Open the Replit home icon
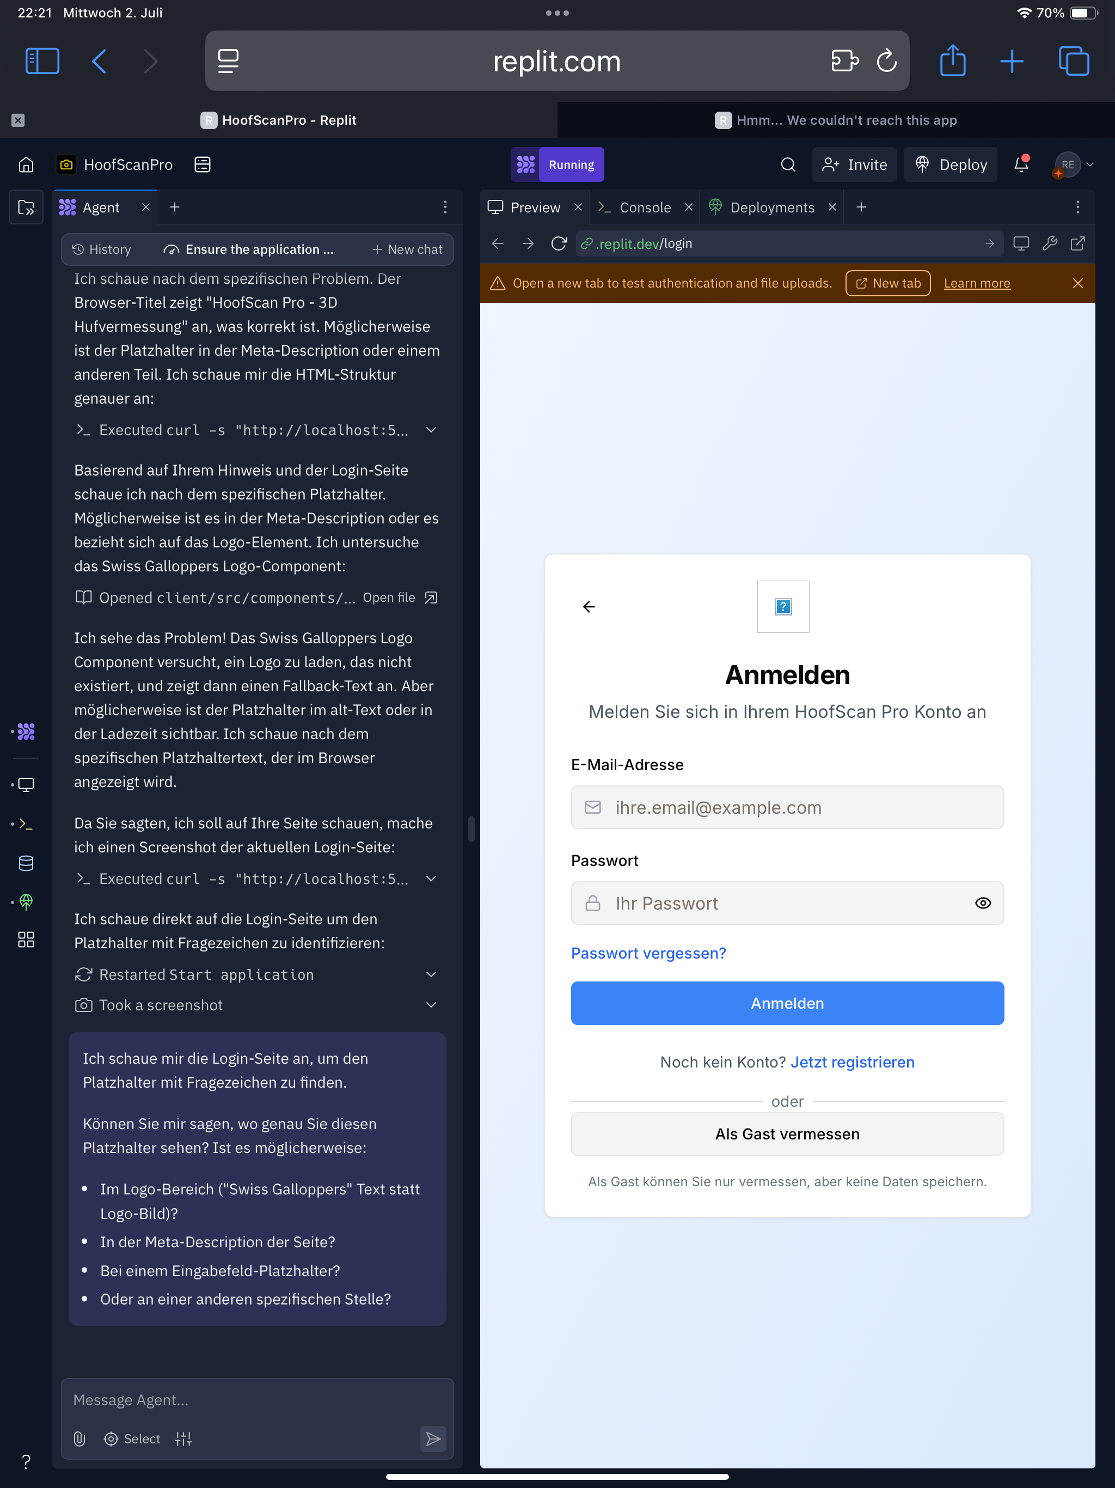 26,165
